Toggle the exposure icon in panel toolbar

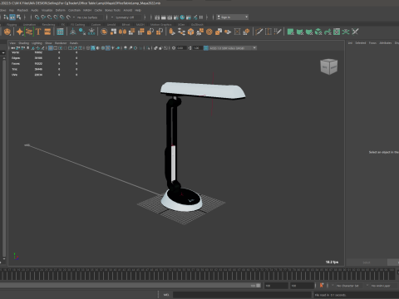[x=174, y=48]
